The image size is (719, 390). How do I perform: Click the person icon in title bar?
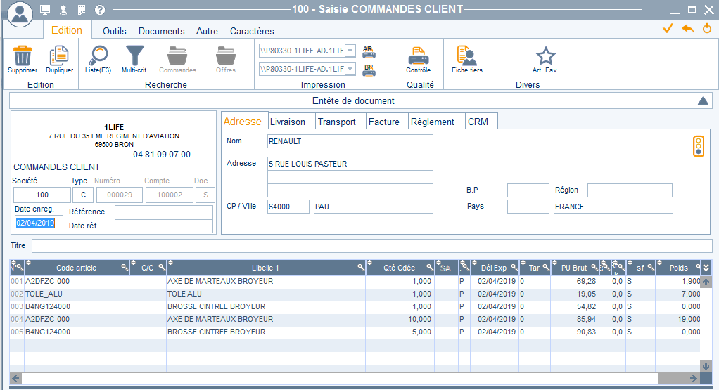point(63,10)
